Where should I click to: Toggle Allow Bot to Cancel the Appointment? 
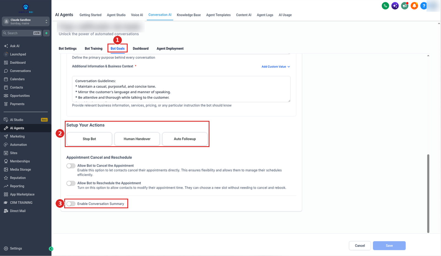(x=71, y=166)
